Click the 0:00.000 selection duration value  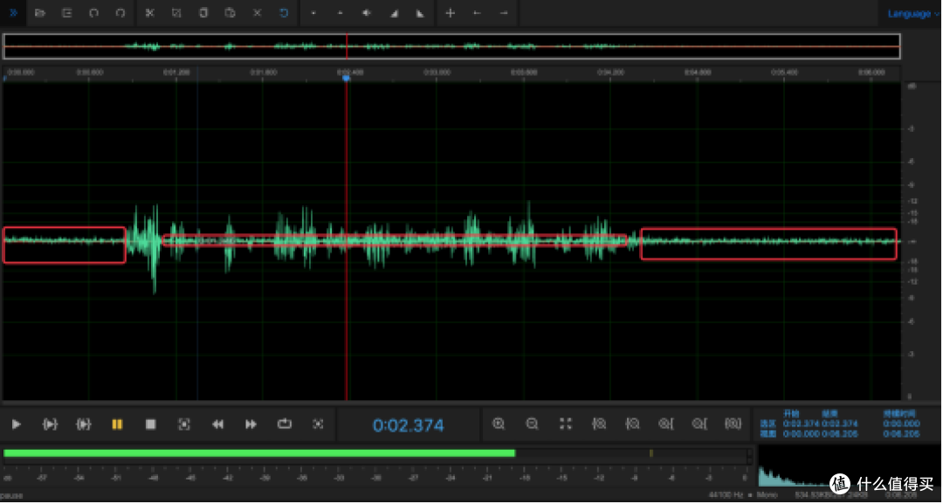coord(901,424)
